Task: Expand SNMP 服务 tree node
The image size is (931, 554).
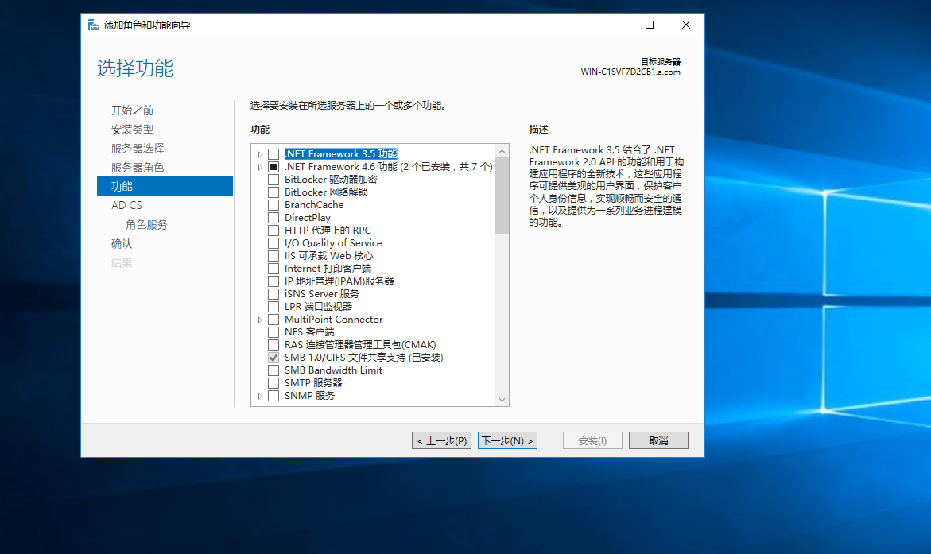Action: [x=259, y=396]
